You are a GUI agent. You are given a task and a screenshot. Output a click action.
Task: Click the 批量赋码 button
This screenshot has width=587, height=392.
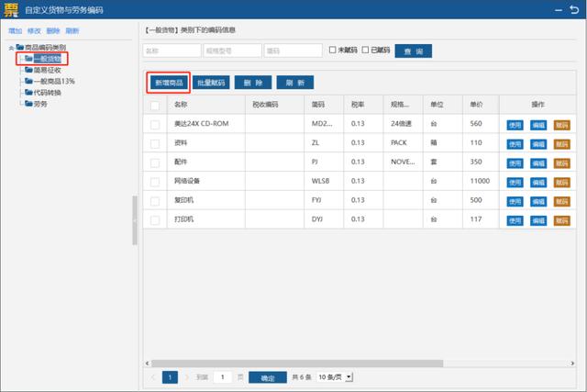point(212,83)
